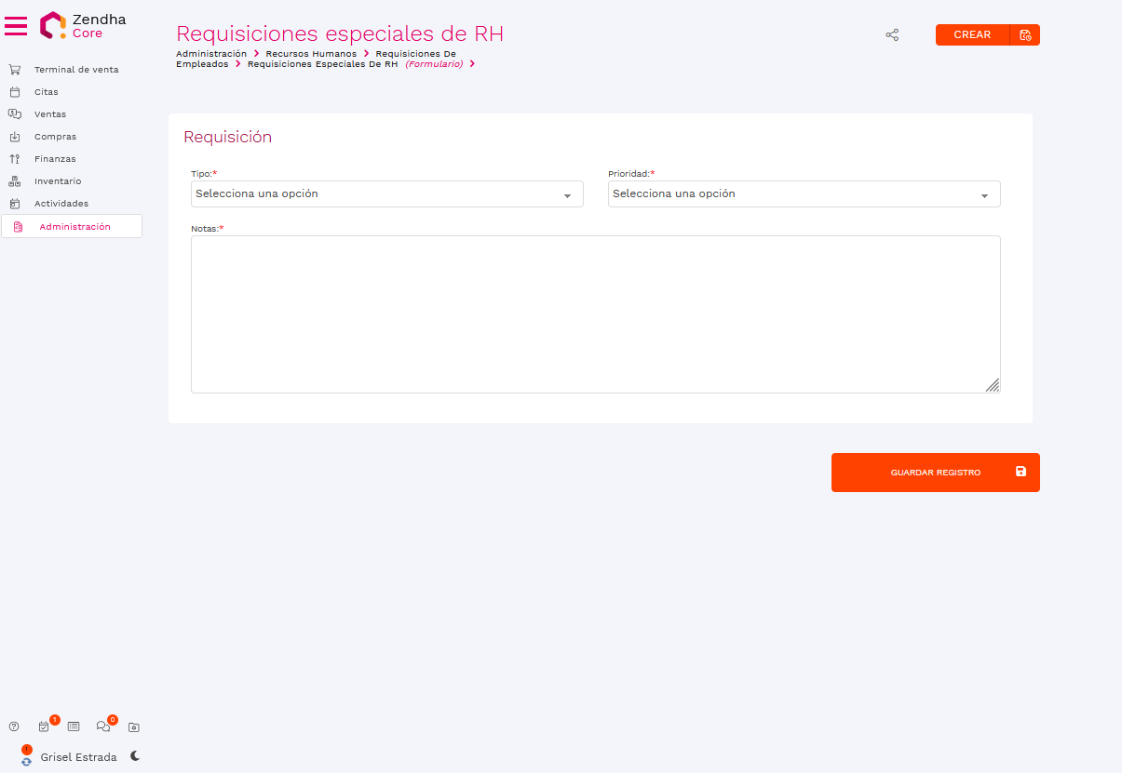Open the folder settings icon

pyautogui.click(x=133, y=726)
